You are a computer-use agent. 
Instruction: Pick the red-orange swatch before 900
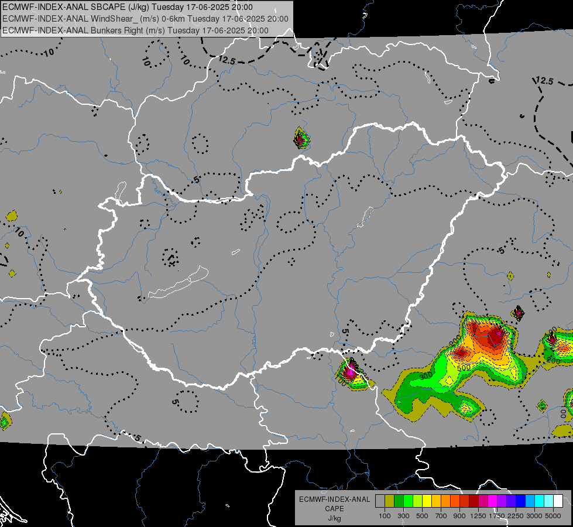coord(455,501)
